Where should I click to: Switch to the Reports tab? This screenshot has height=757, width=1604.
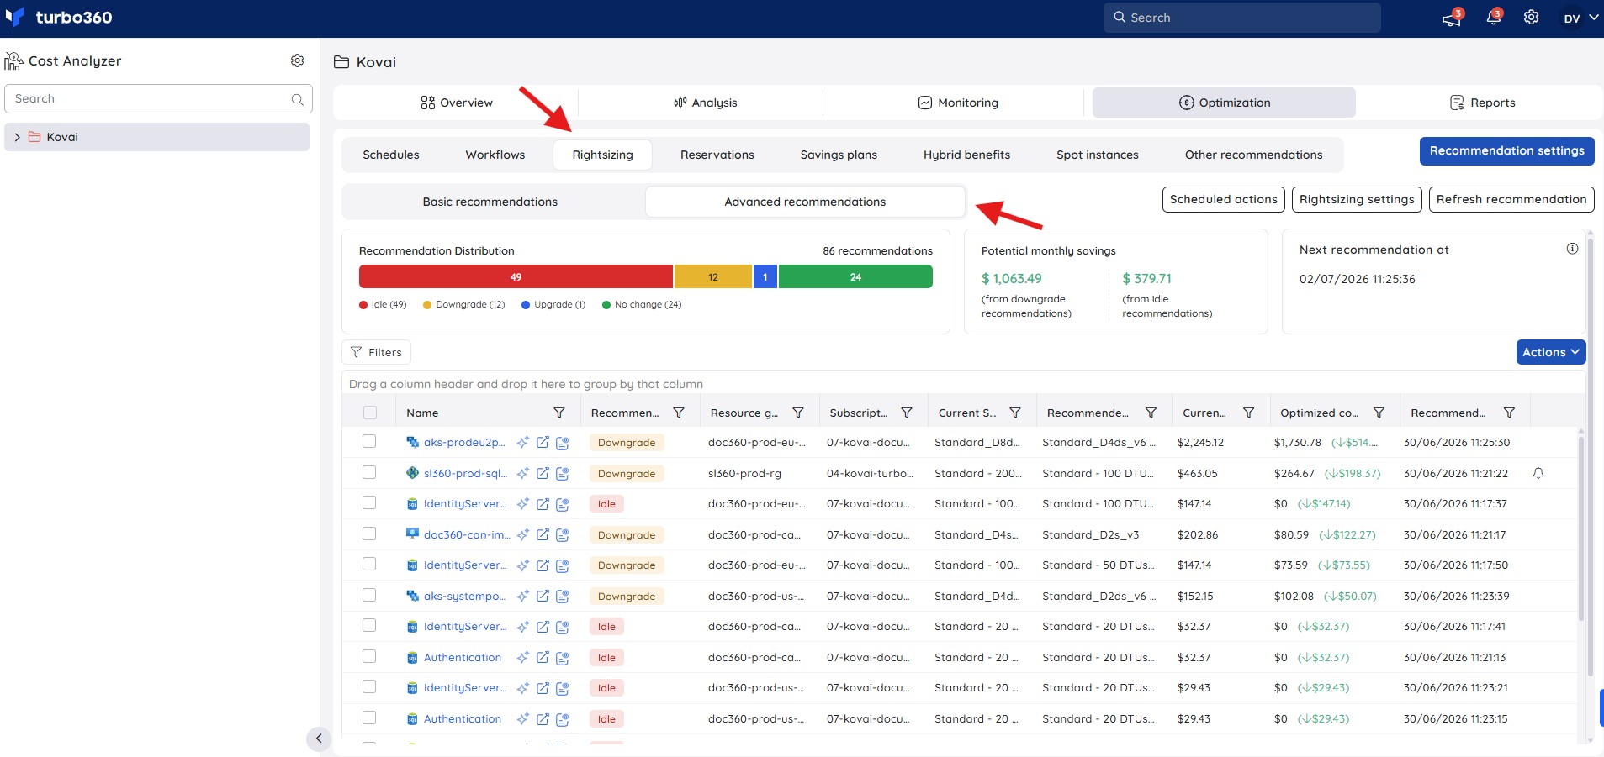1482,103
